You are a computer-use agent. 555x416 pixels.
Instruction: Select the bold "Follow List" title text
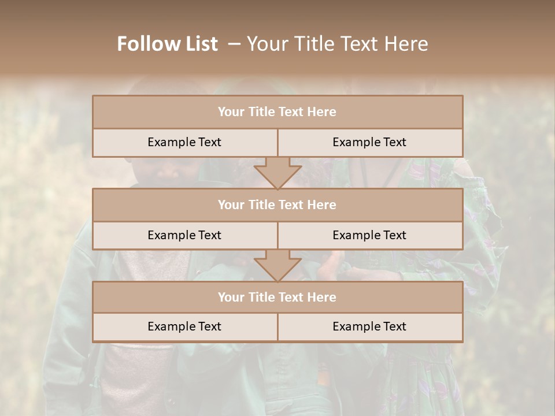167,44
